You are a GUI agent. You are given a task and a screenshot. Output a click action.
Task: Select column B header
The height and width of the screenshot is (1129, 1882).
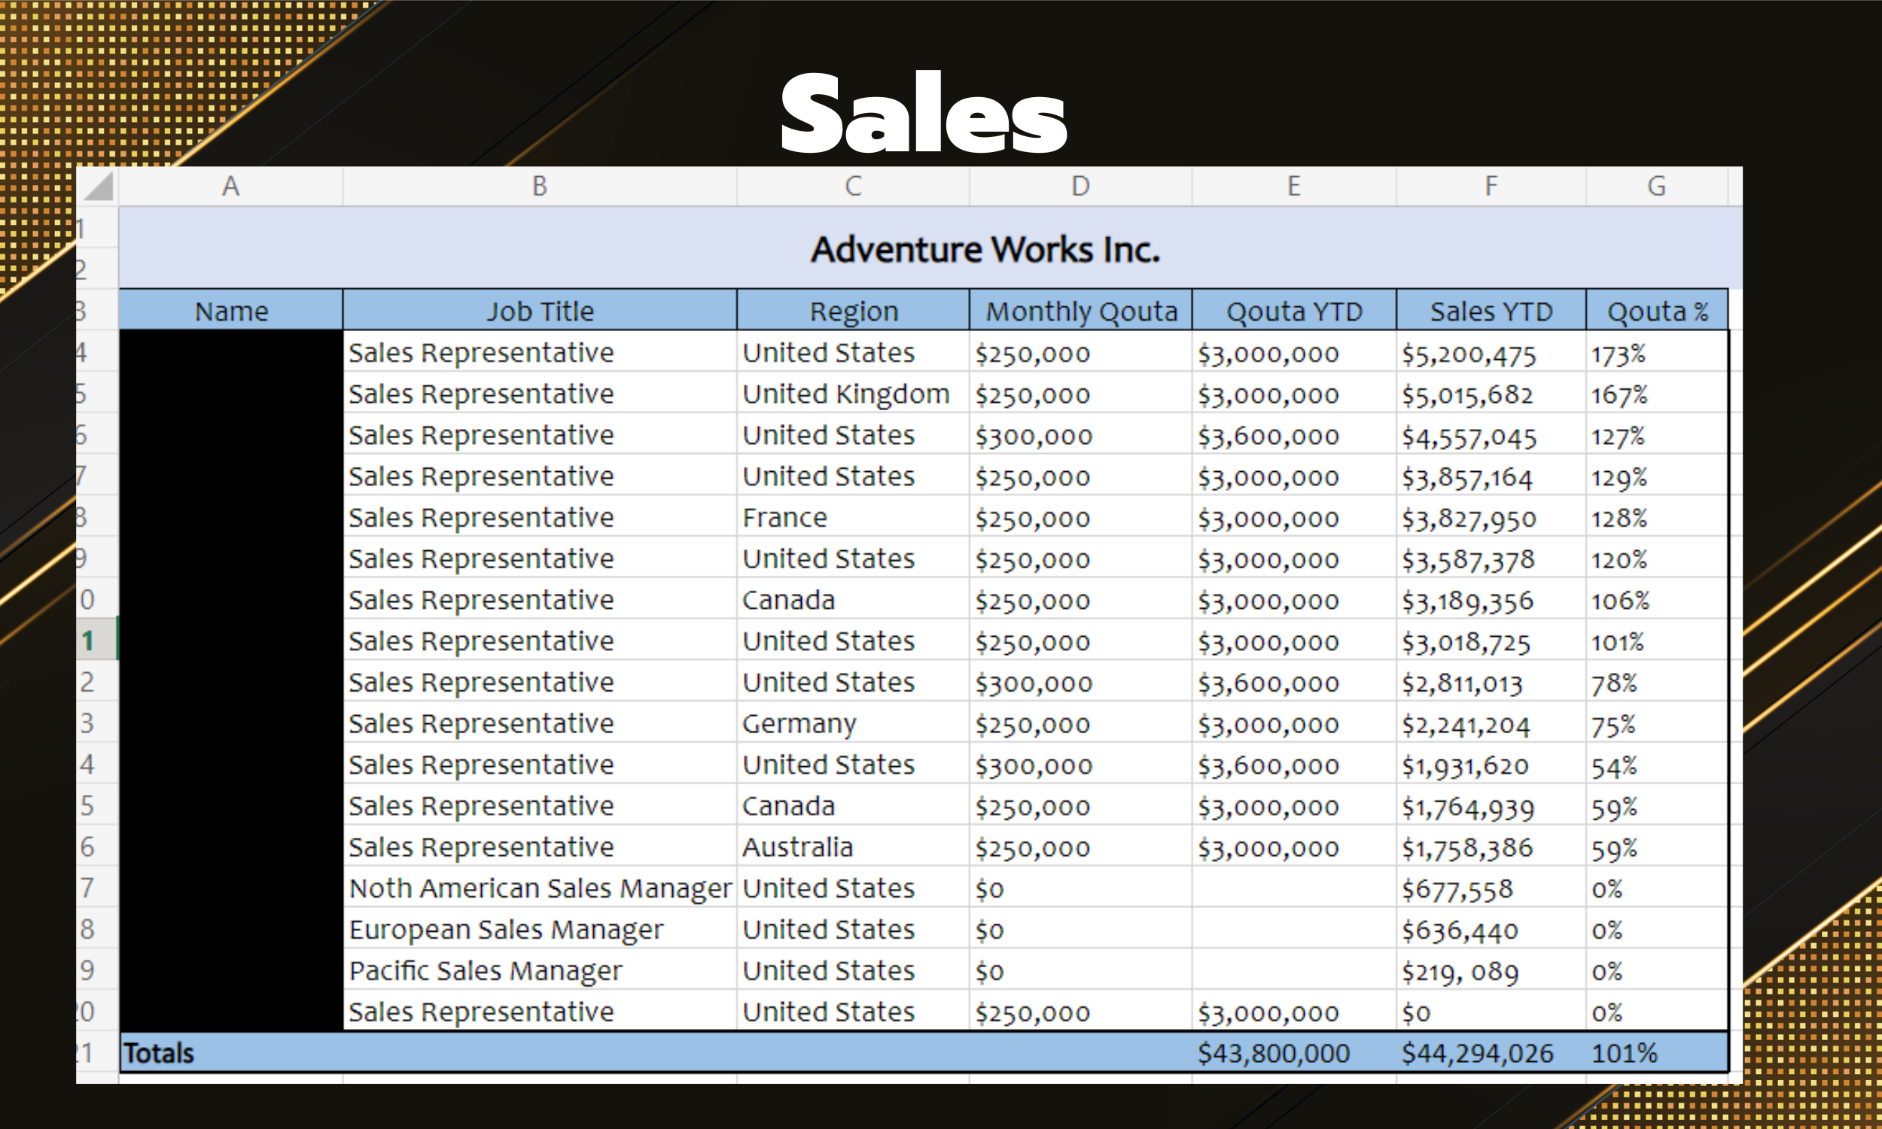click(x=539, y=187)
